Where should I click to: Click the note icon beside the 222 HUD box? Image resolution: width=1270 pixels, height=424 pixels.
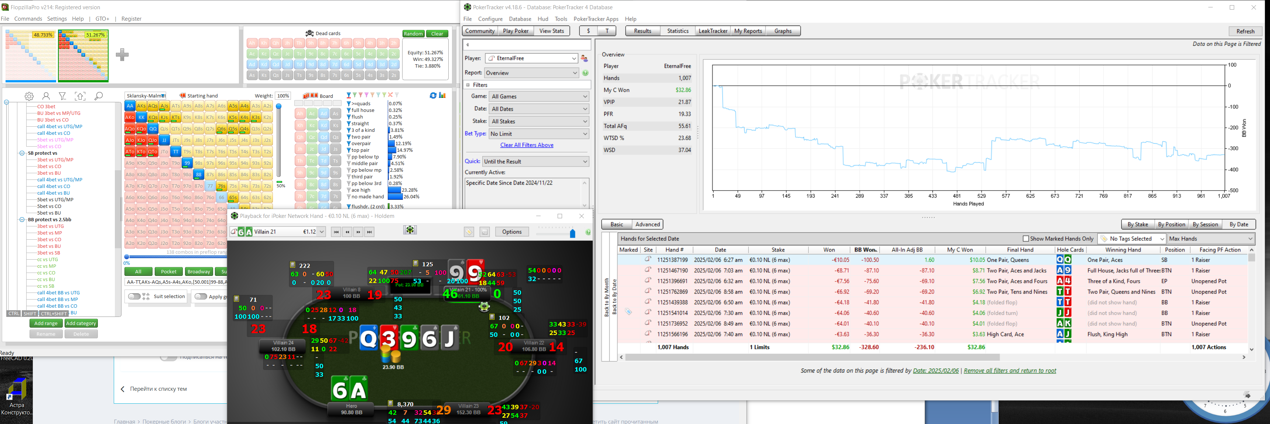292,265
